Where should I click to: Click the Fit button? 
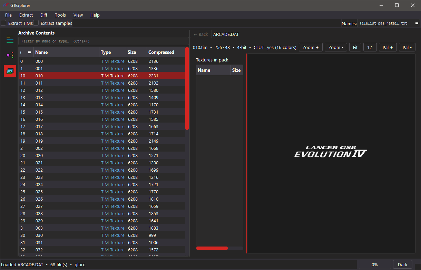[355, 47]
